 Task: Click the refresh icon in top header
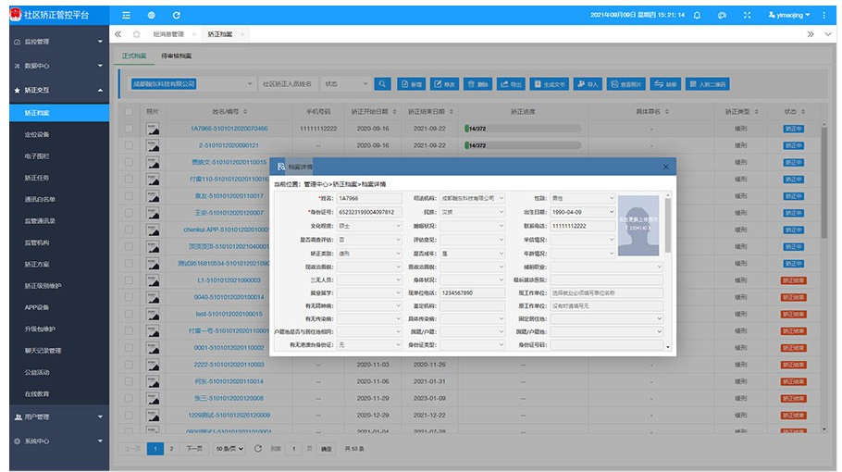tap(176, 15)
